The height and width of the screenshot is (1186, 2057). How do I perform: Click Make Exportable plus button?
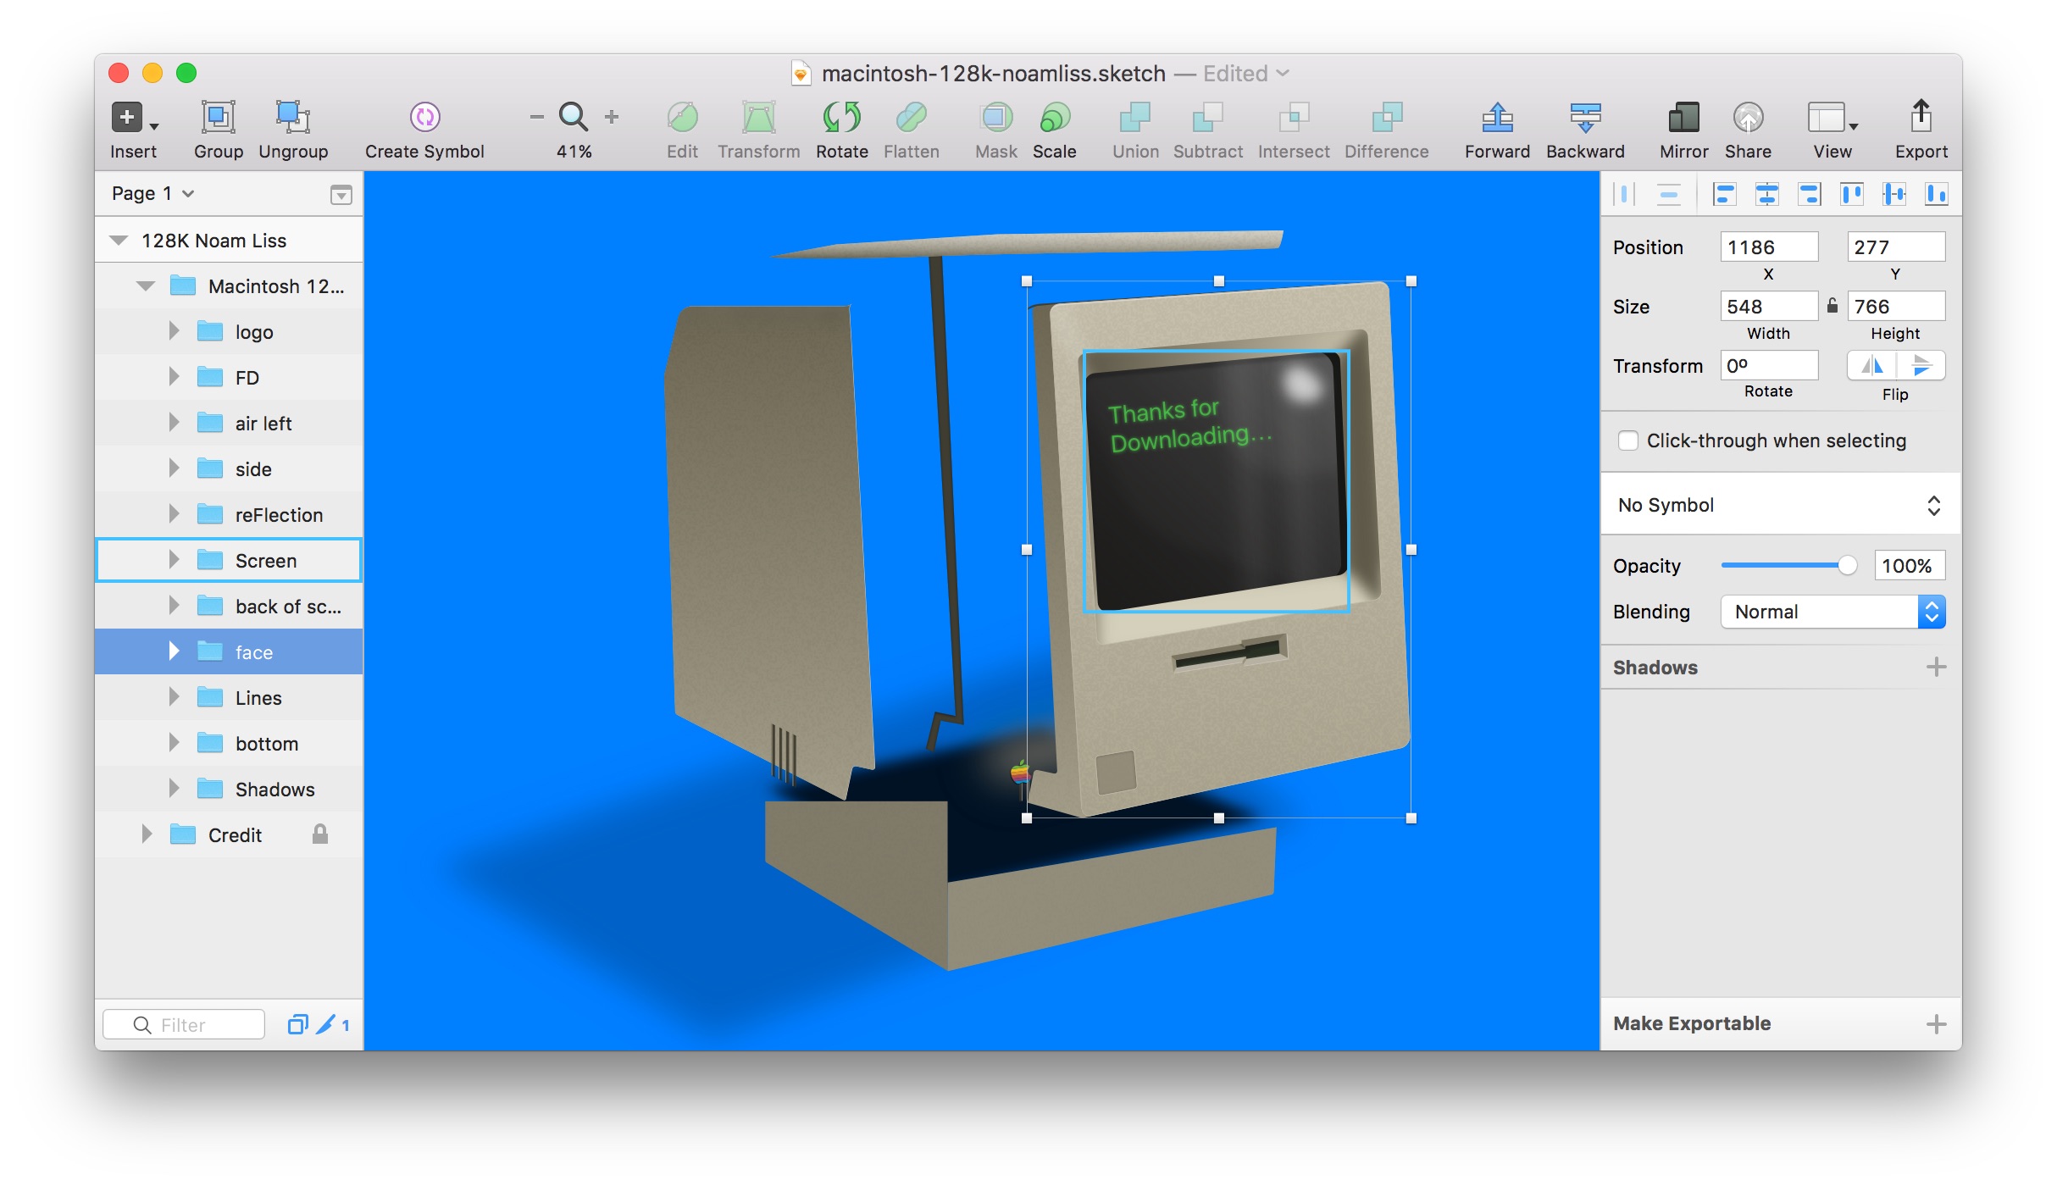click(x=1936, y=1024)
